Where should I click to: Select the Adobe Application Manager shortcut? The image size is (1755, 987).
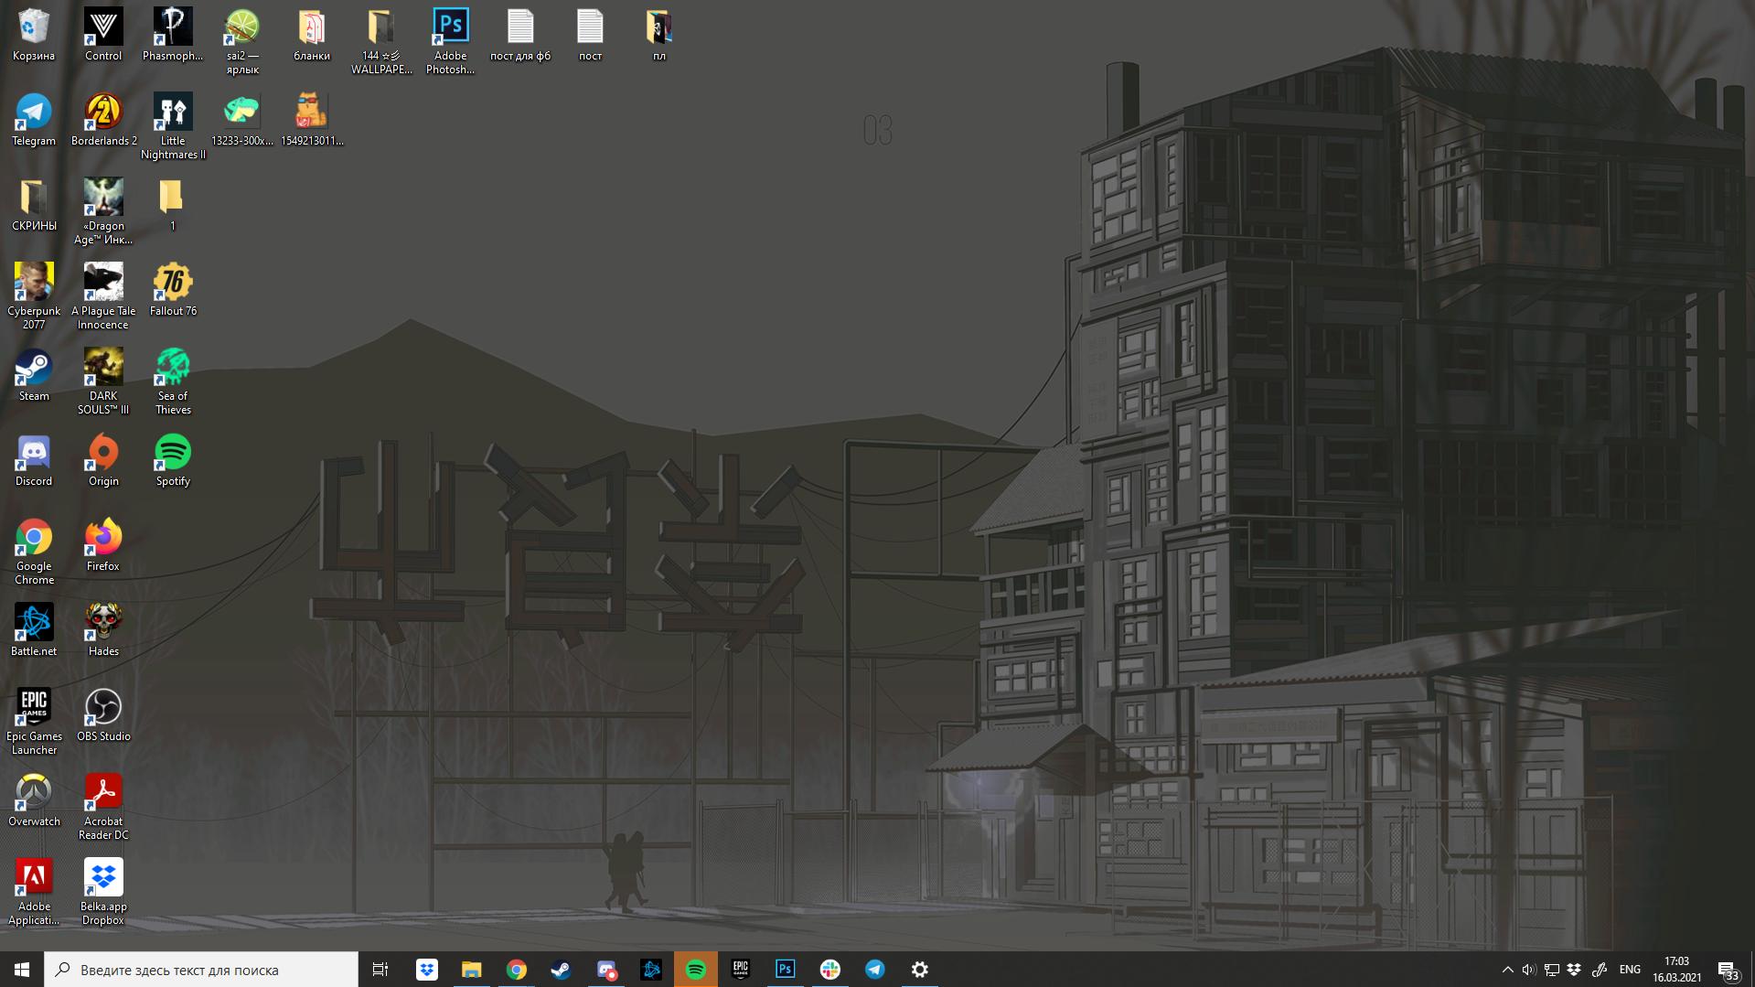(34, 893)
